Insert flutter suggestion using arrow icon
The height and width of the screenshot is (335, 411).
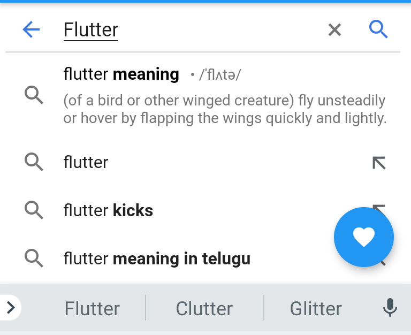(x=379, y=163)
